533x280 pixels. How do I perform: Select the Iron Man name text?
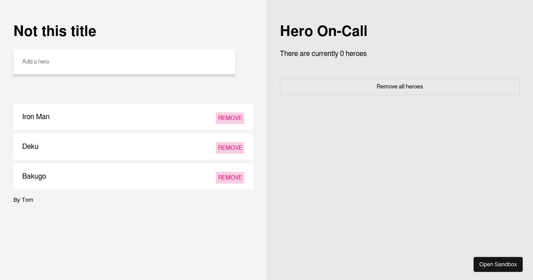point(36,117)
